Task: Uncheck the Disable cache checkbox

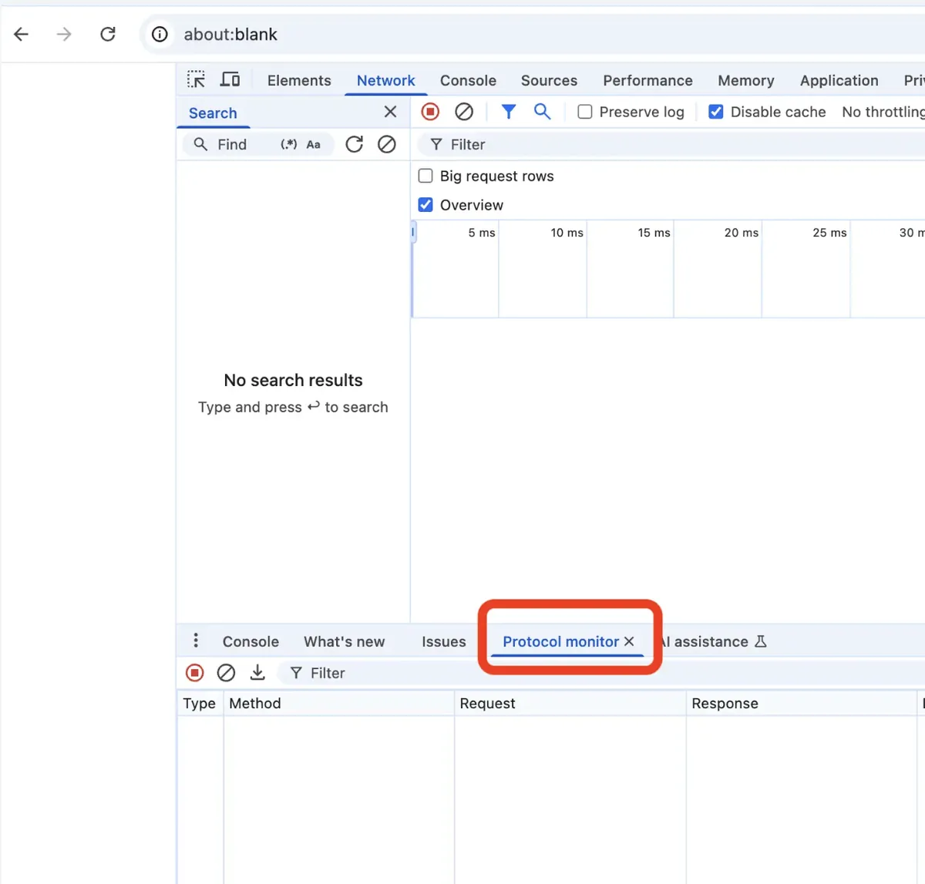Action: point(716,112)
